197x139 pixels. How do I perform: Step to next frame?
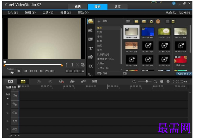36,71
